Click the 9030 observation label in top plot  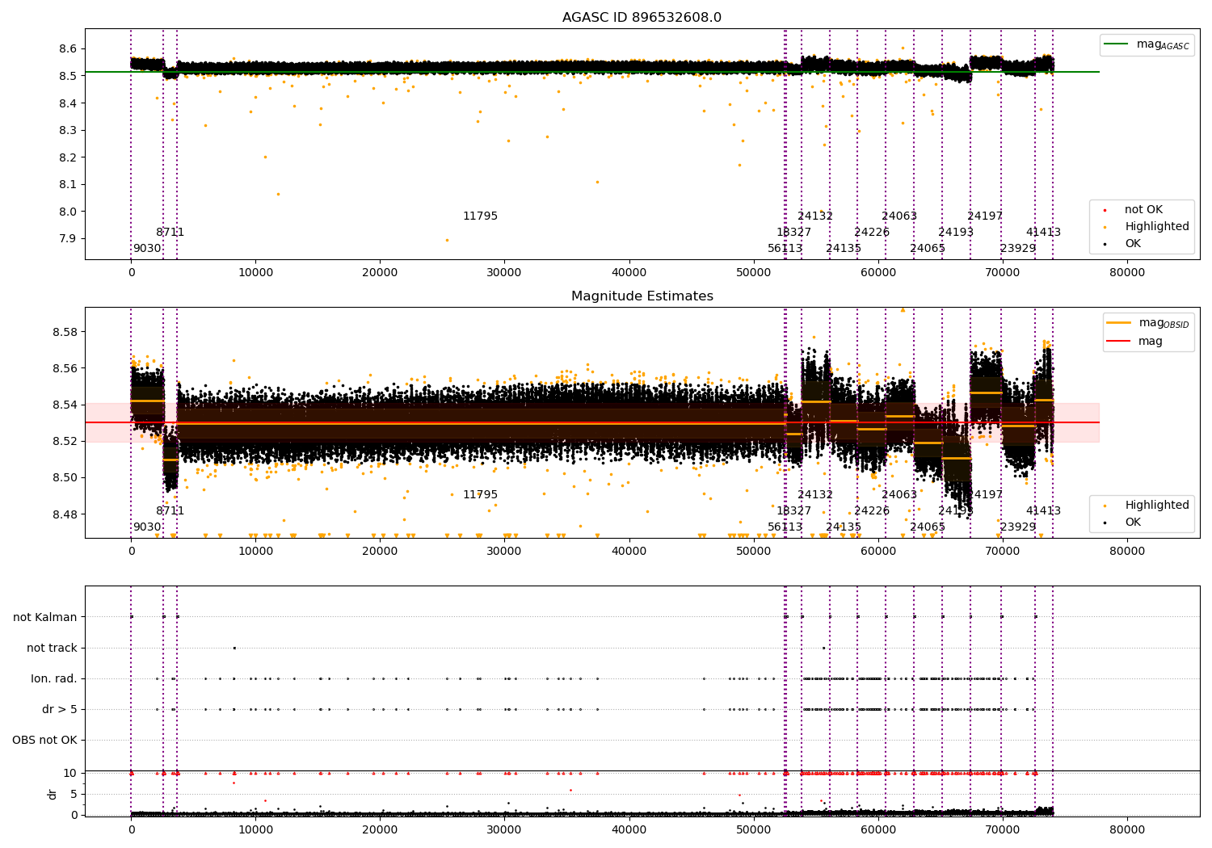click(147, 249)
